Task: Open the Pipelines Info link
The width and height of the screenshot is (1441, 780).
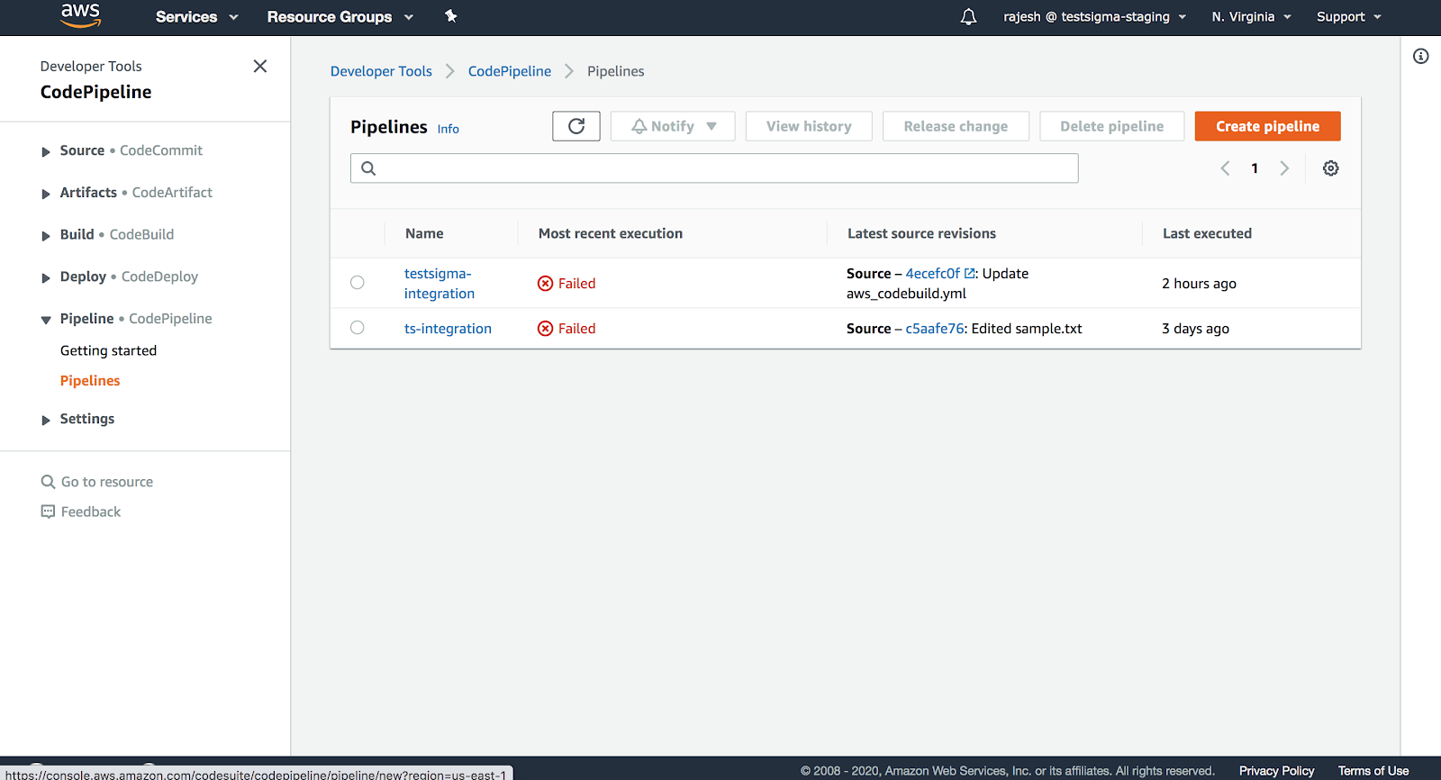Action: 449,129
